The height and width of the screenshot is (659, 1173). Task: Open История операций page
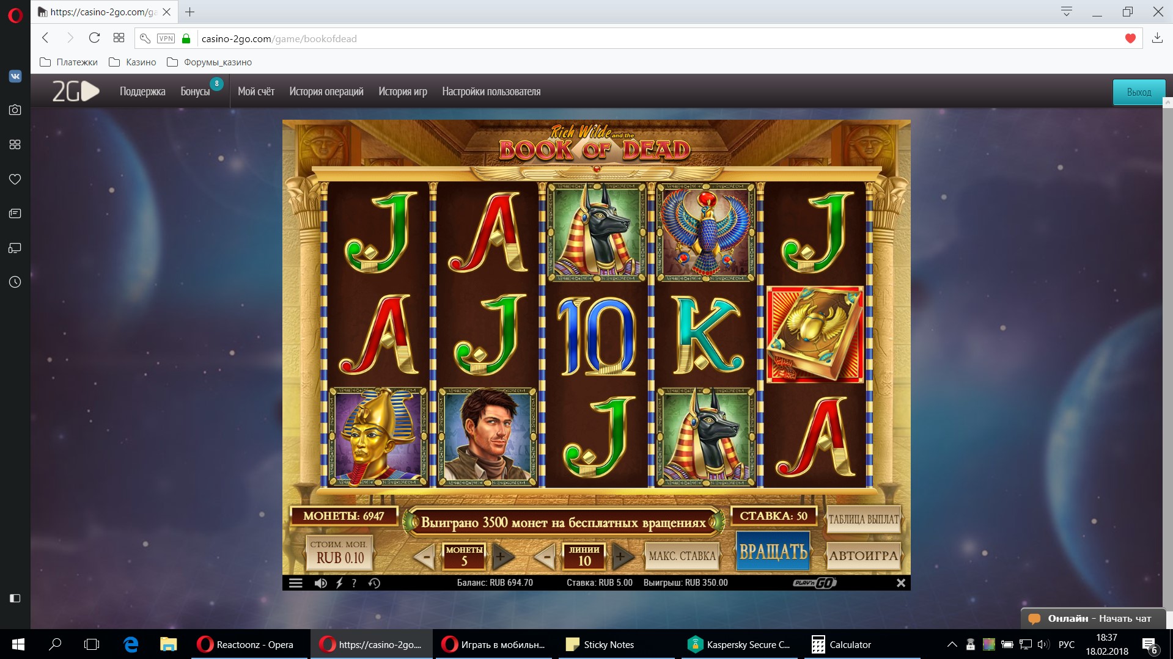[x=326, y=92]
